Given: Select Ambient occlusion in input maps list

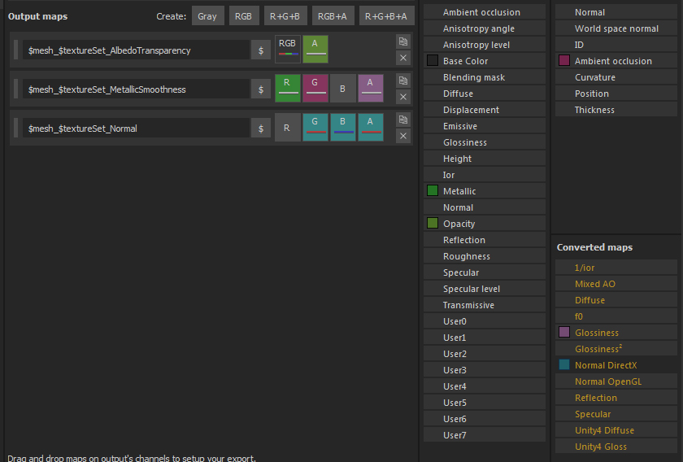Looking at the screenshot, I should pos(485,12).
